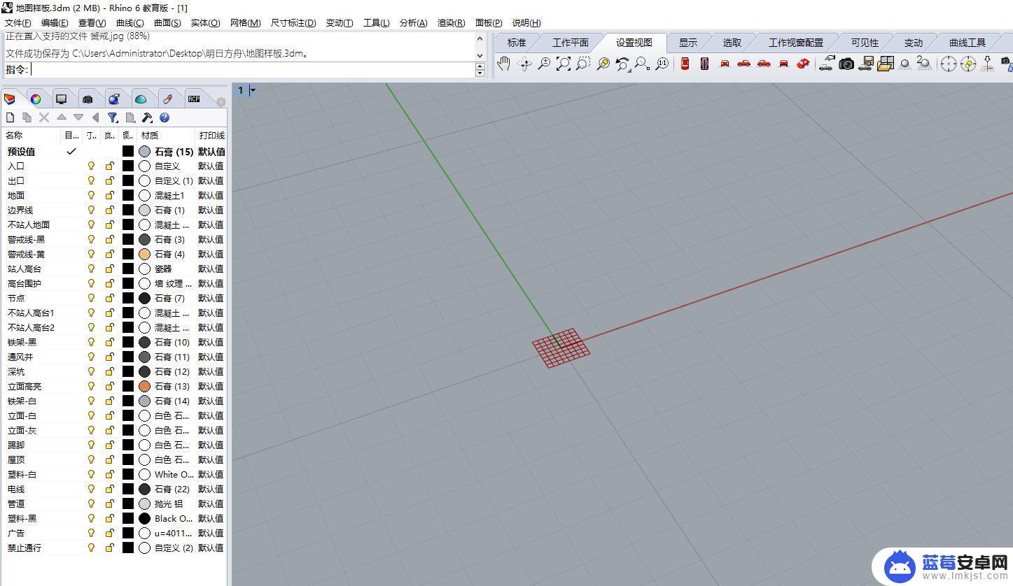
Task: Open the color wheel Materials panel tab
Action: pyautogui.click(x=35, y=99)
